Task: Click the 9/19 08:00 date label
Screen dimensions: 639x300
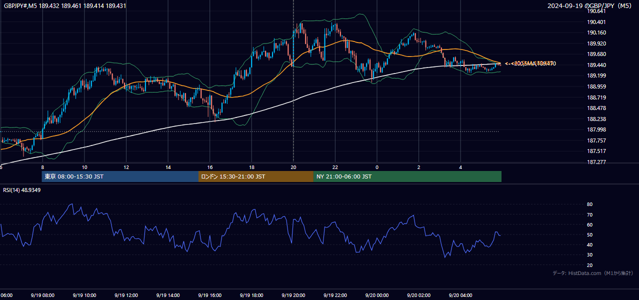Action: [x=42, y=295]
